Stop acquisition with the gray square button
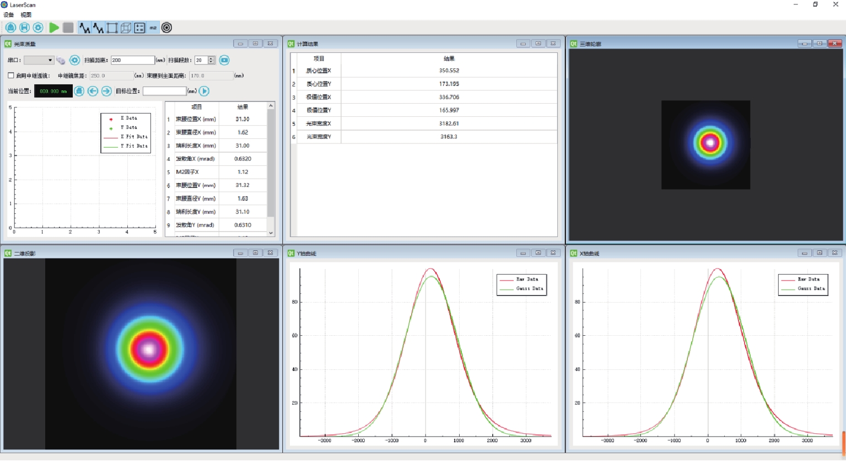This screenshot has width=846, height=462. pyautogui.click(x=68, y=28)
